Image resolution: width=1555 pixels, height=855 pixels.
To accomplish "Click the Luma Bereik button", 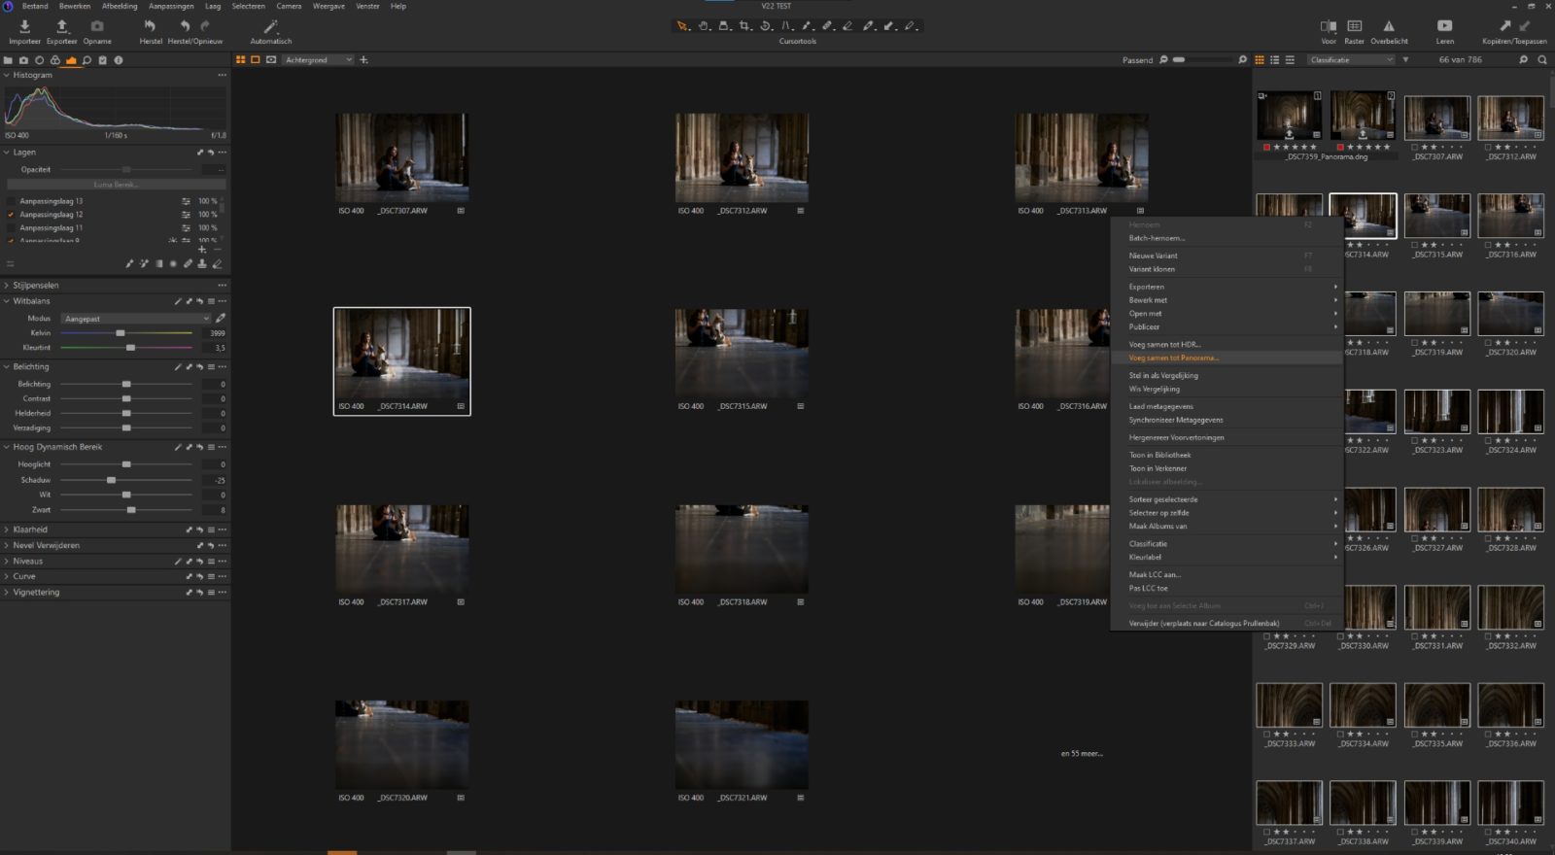I will coord(116,185).
